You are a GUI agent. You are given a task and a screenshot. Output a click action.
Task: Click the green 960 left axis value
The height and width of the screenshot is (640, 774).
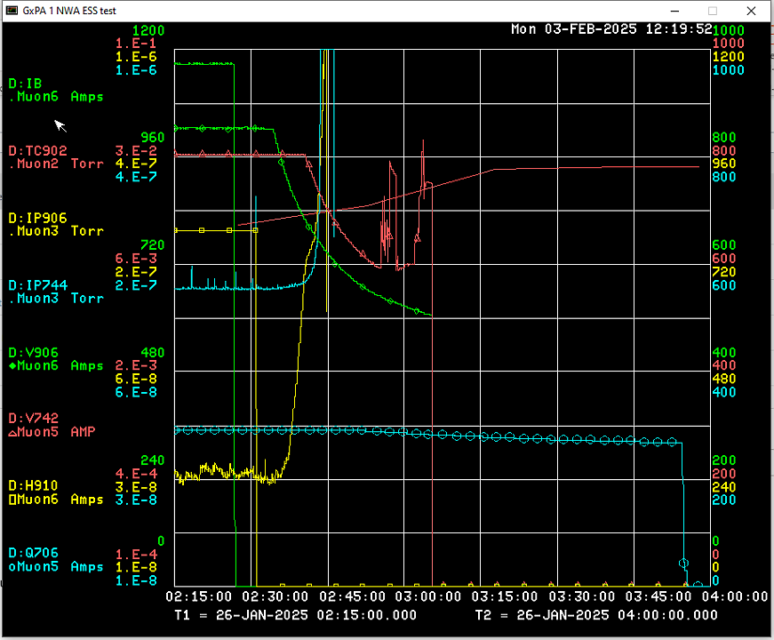pos(153,137)
